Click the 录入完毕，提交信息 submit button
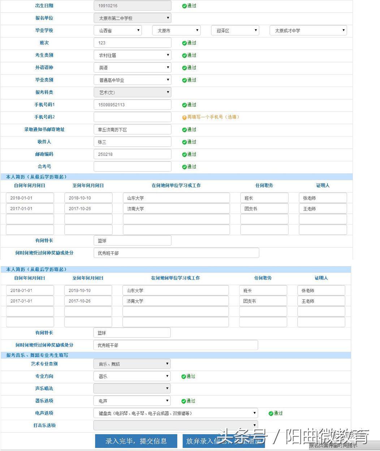Screen dimensions: 380x451 point(136,441)
